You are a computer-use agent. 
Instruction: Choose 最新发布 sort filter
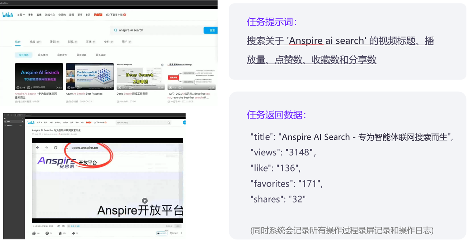[x=62, y=55]
